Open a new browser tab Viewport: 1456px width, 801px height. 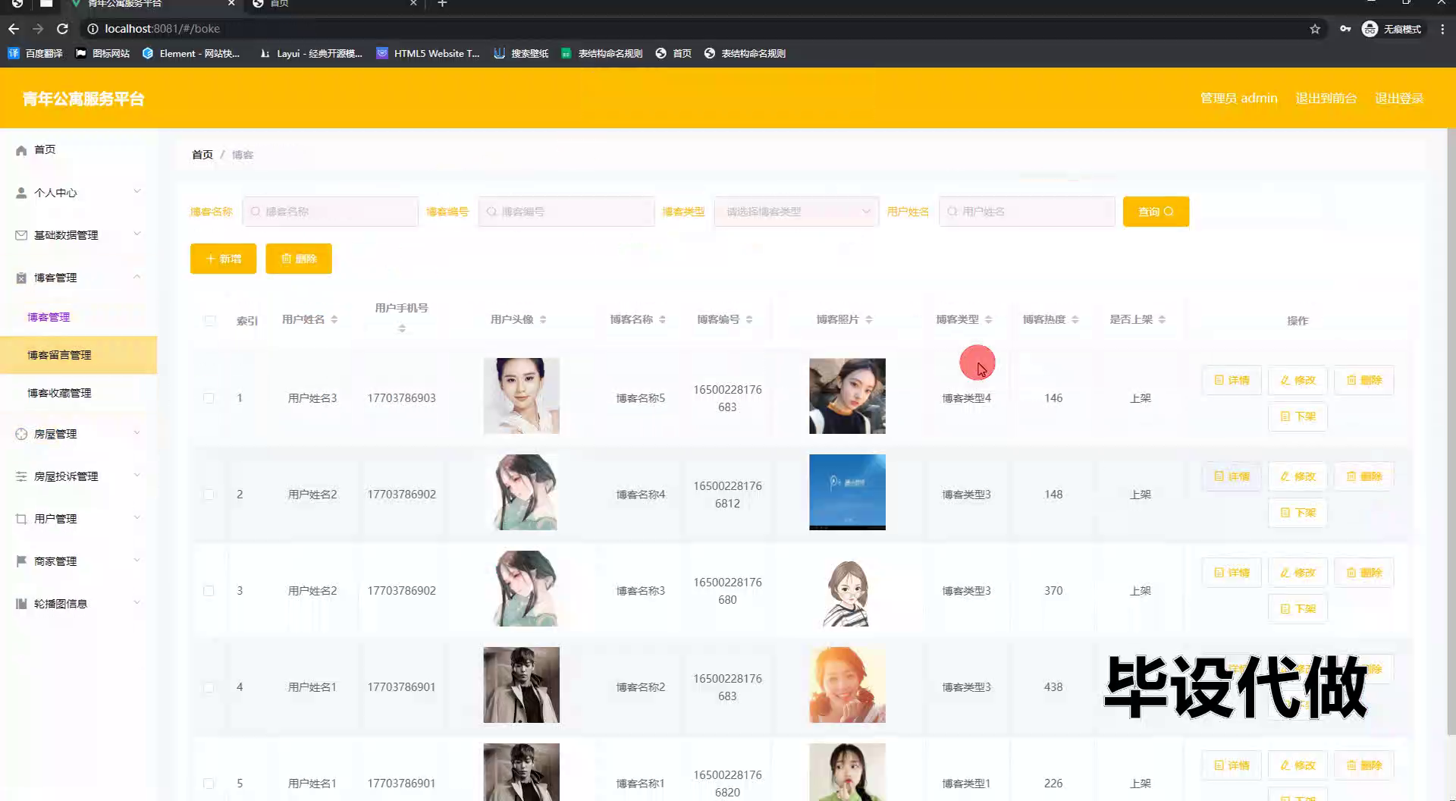coord(443,5)
